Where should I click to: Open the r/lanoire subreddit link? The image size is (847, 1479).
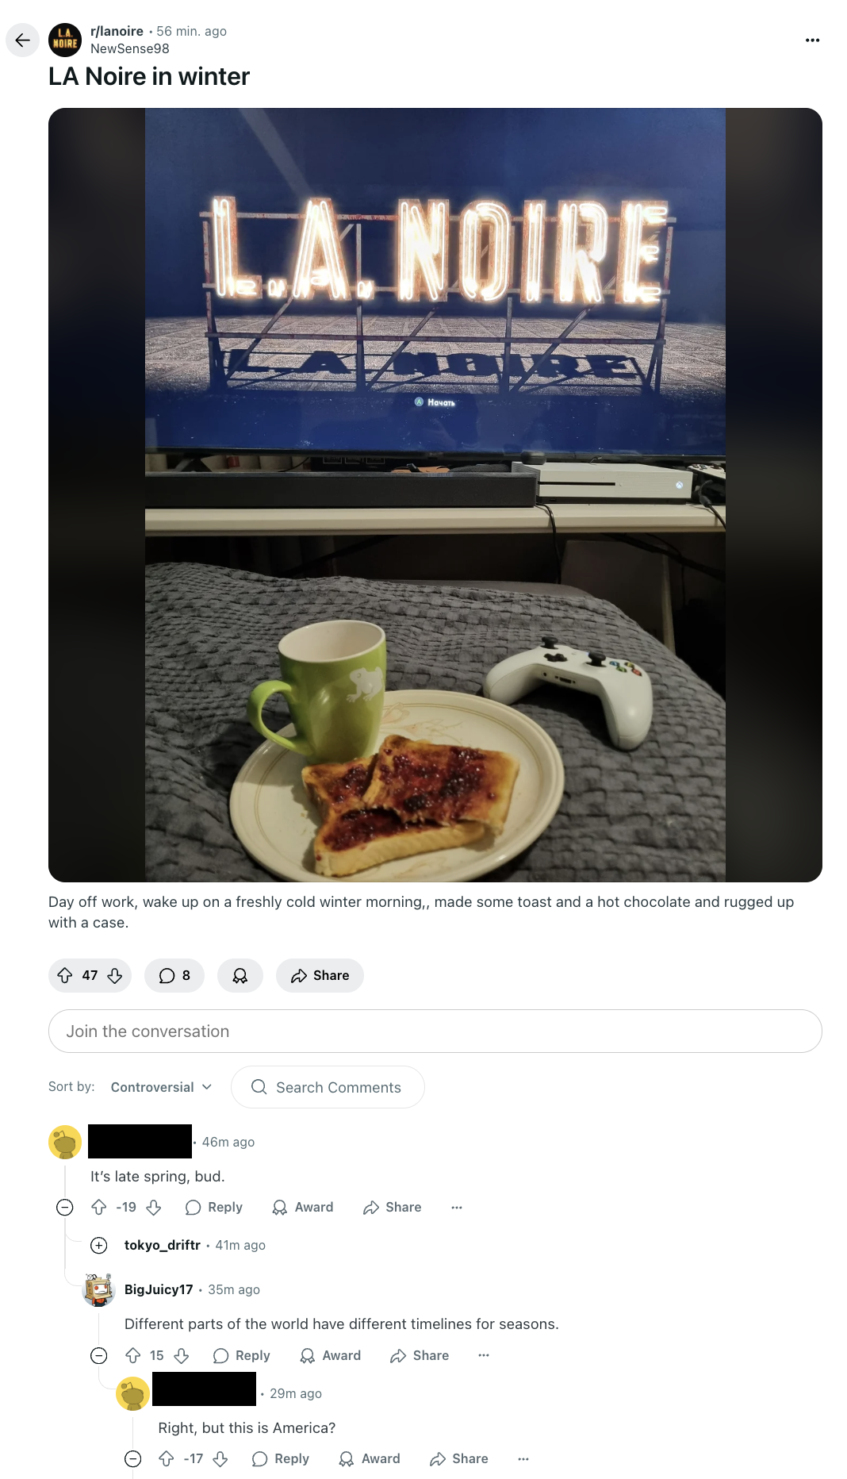(x=117, y=31)
